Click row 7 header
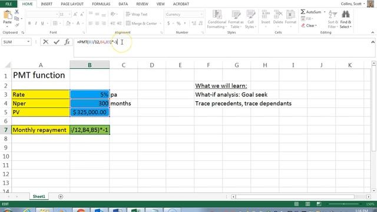Screen dimensions: 377x212 (x=5, y=130)
